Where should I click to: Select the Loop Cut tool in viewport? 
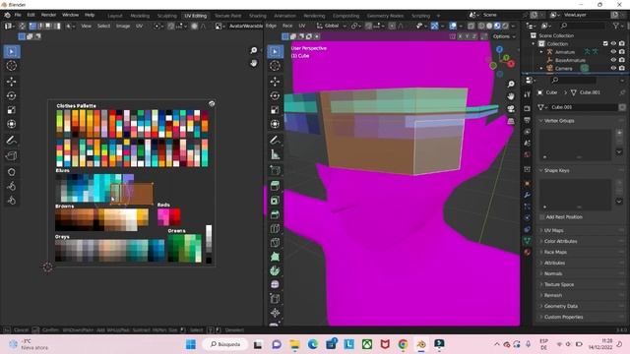(x=275, y=229)
